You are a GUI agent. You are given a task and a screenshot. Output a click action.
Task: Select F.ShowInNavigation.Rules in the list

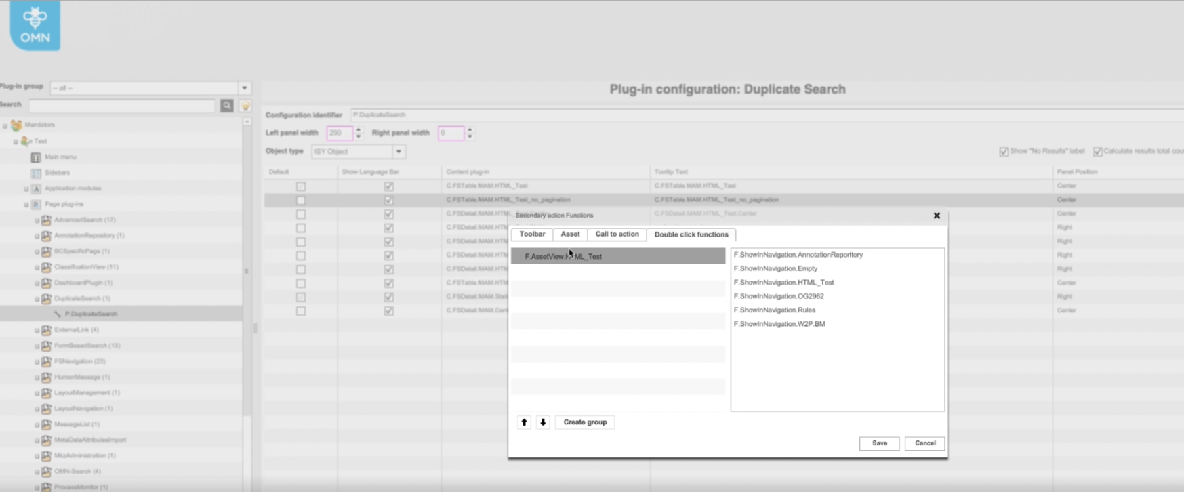click(774, 310)
